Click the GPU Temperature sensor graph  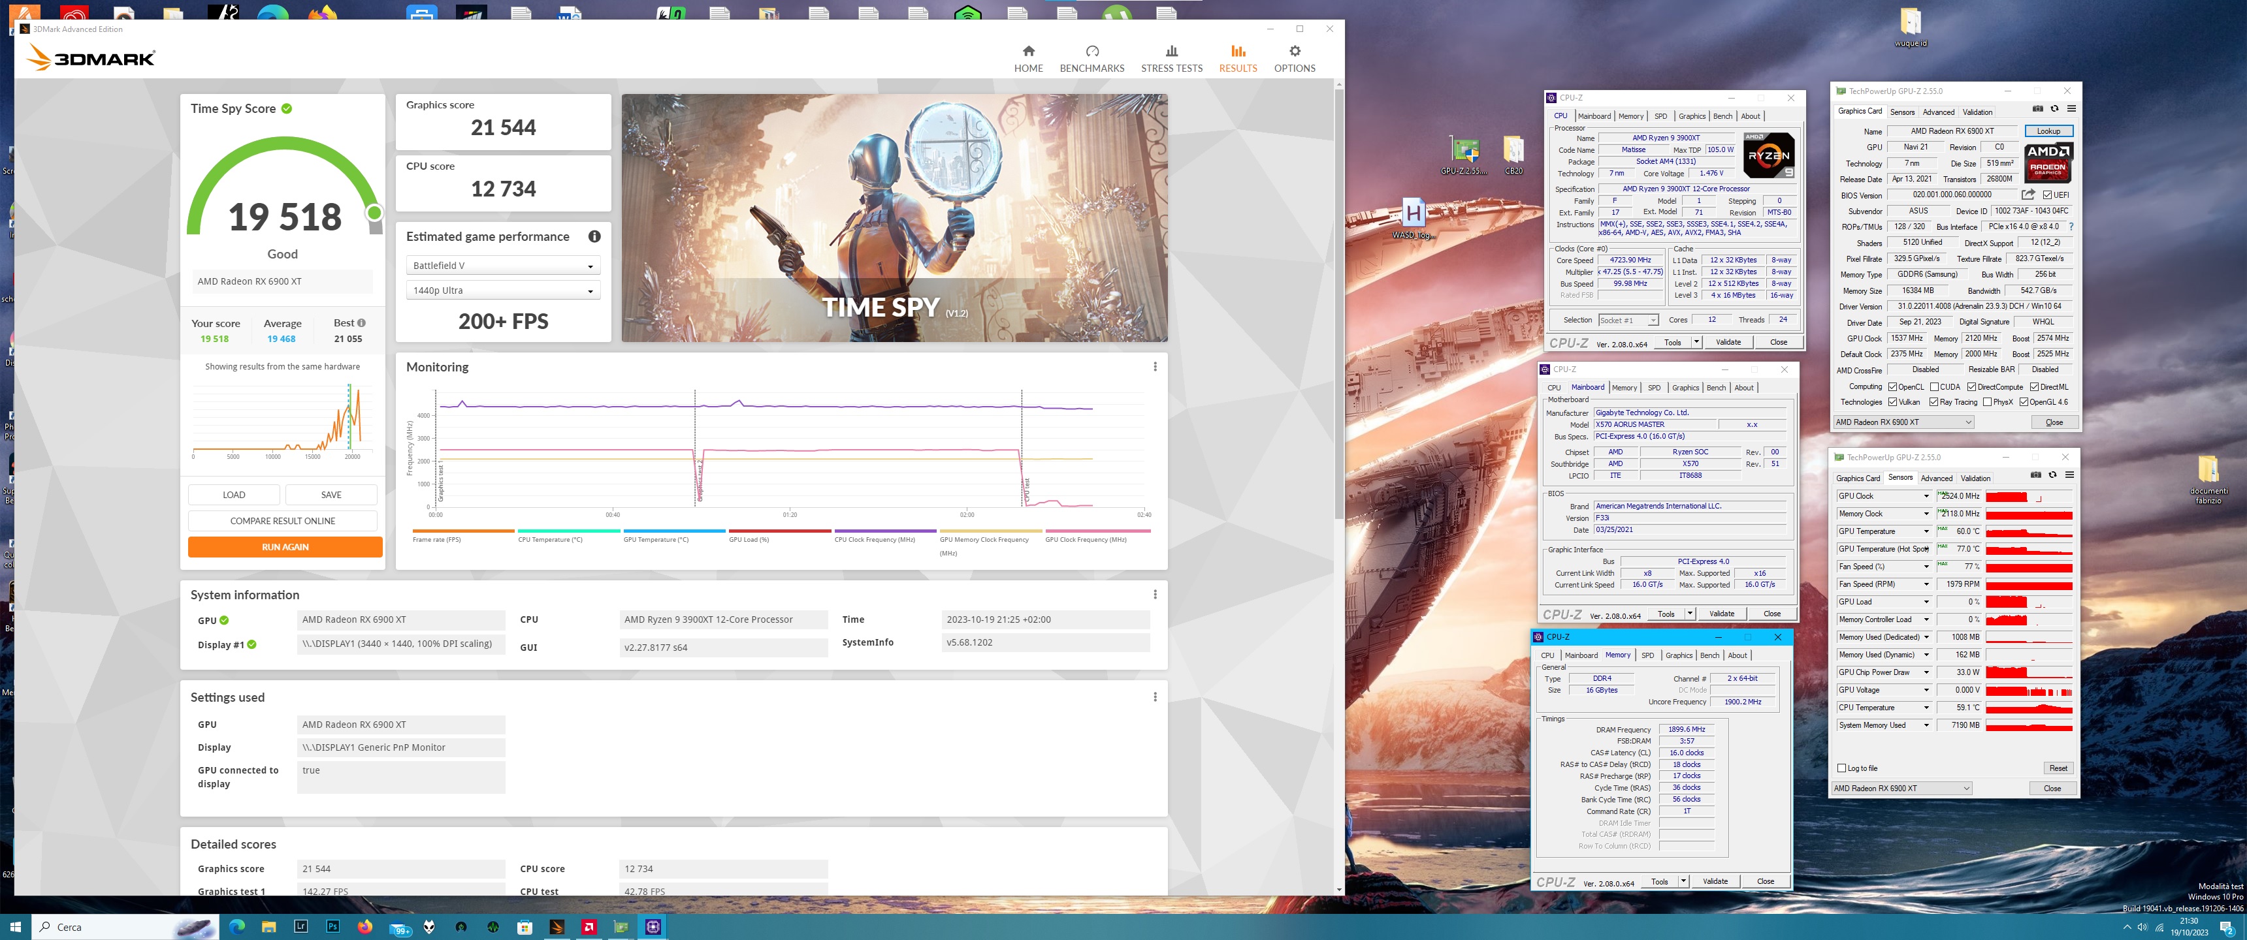click(2028, 531)
